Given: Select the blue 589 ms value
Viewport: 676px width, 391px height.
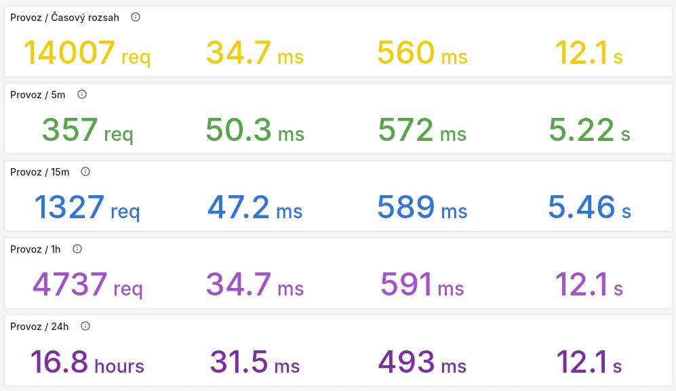Looking at the screenshot, I should [x=422, y=207].
